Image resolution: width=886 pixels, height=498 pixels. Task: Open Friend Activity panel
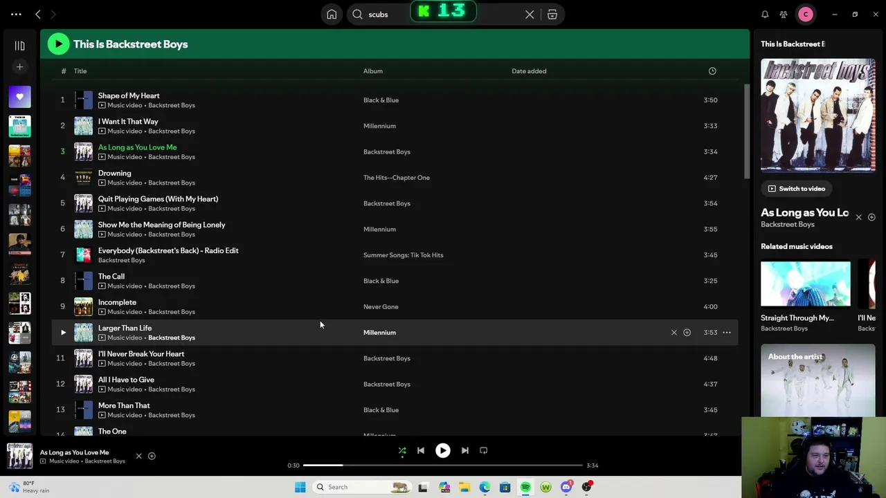point(784,15)
